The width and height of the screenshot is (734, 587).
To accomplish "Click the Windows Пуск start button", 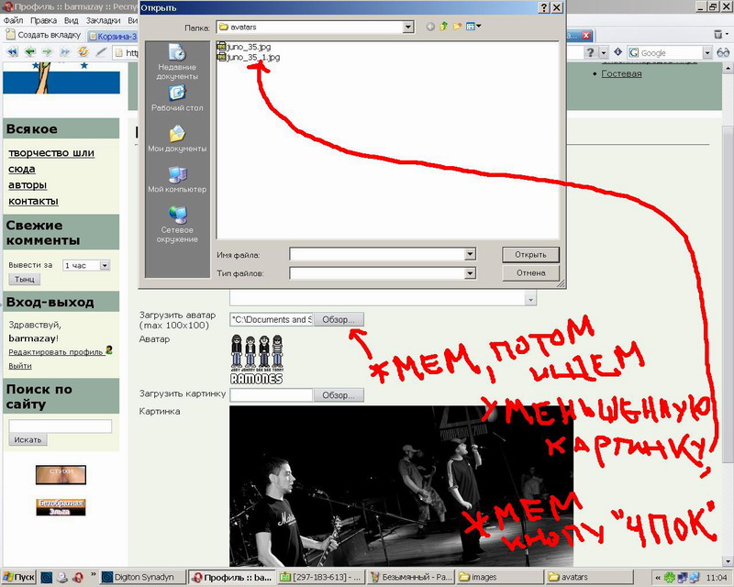I will [x=18, y=577].
